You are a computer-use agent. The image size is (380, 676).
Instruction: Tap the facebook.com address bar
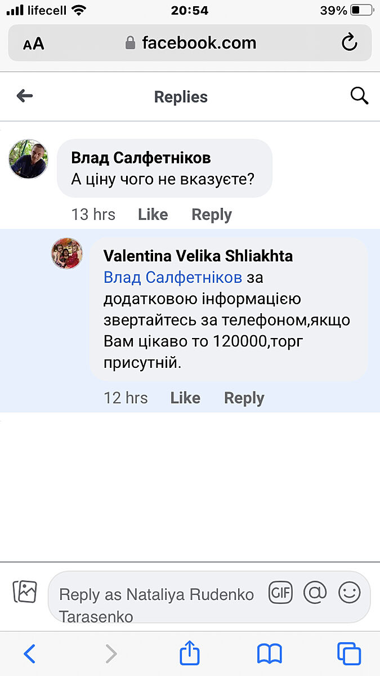coord(190,43)
